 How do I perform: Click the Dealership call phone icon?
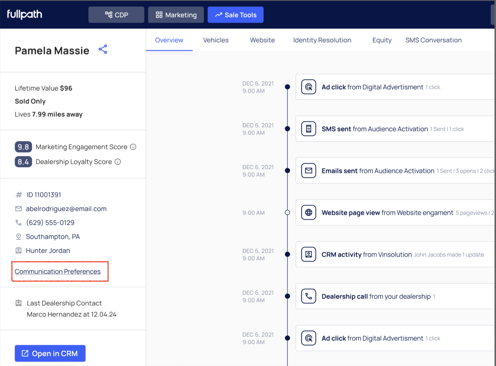coord(308,296)
